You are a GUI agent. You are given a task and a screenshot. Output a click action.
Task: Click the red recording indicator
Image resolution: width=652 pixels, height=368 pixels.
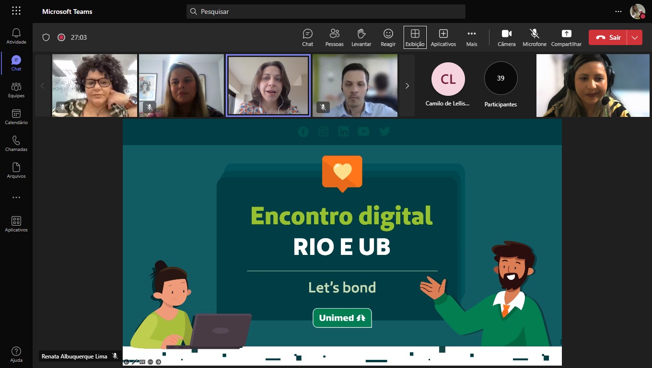[61, 37]
